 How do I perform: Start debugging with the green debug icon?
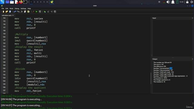coord(45,12)
